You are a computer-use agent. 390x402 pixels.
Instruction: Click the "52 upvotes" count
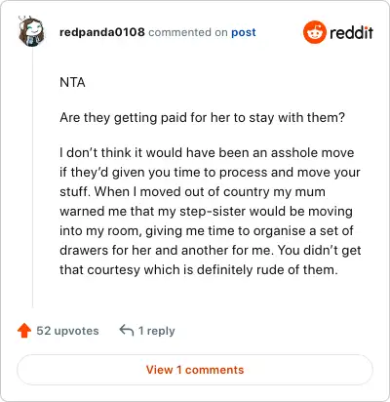[x=67, y=331]
